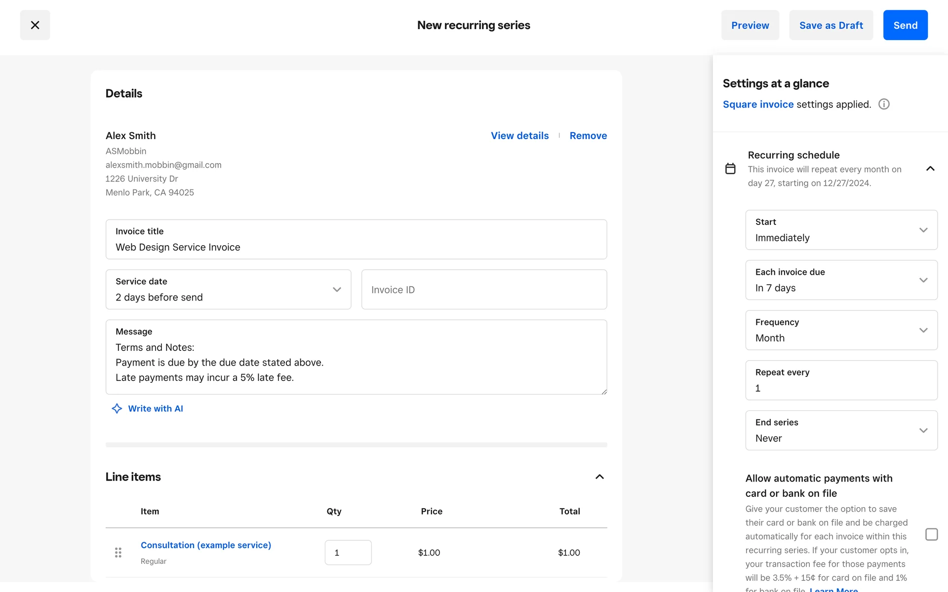
Task: Open the Frequency dropdown
Action: click(x=841, y=330)
